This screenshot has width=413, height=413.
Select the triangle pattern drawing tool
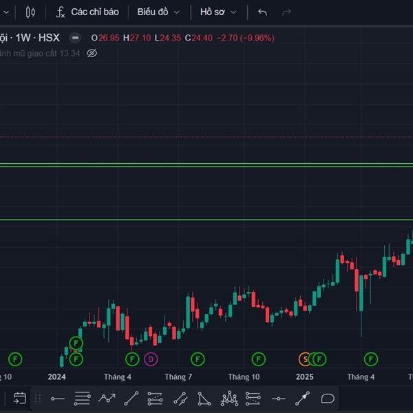pyautogui.click(x=204, y=398)
